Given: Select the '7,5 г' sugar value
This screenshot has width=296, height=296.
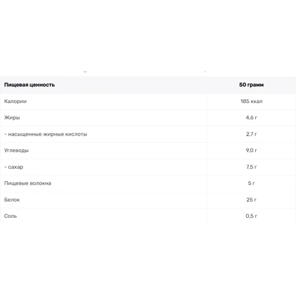Looking at the screenshot, I should coord(251,167).
